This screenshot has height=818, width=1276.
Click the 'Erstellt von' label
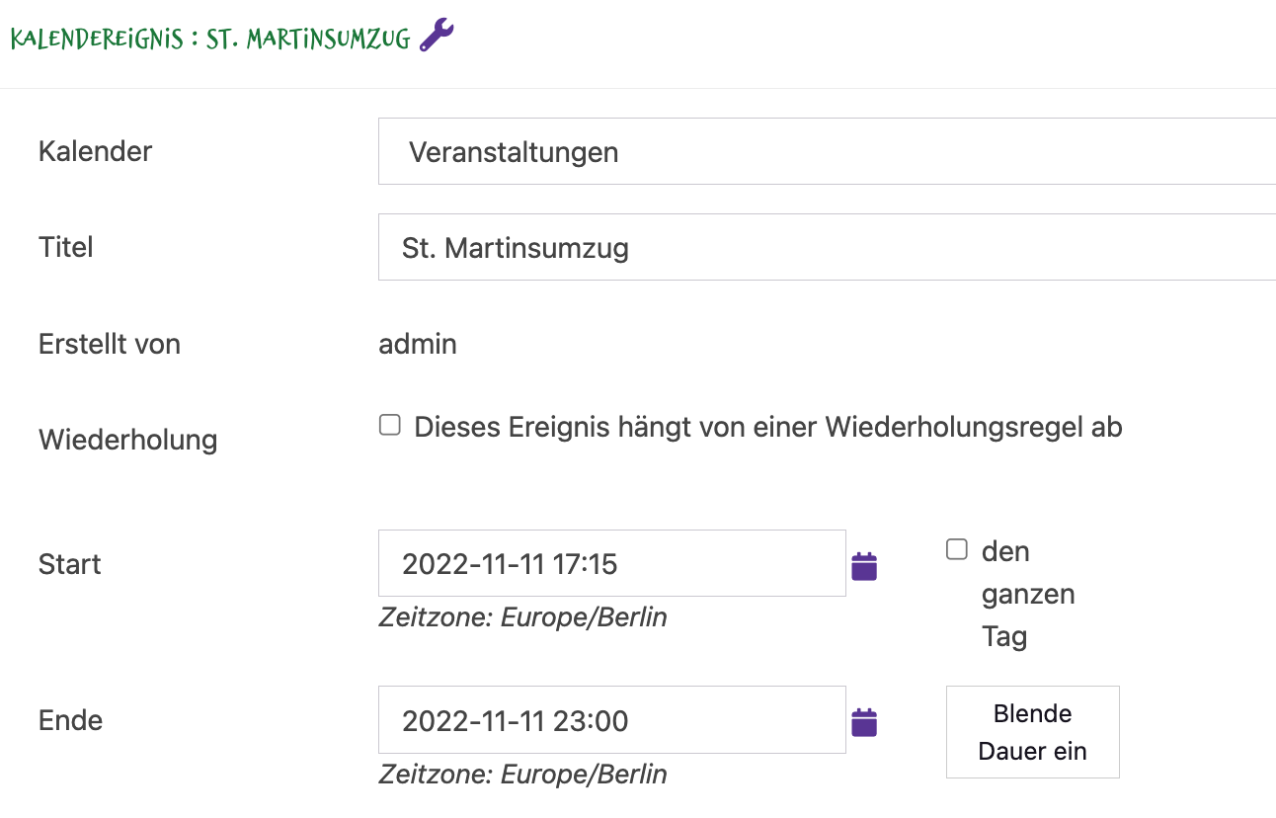coord(110,344)
